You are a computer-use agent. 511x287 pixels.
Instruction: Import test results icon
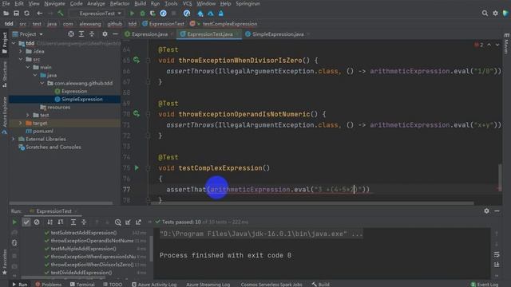(x=128, y=222)
